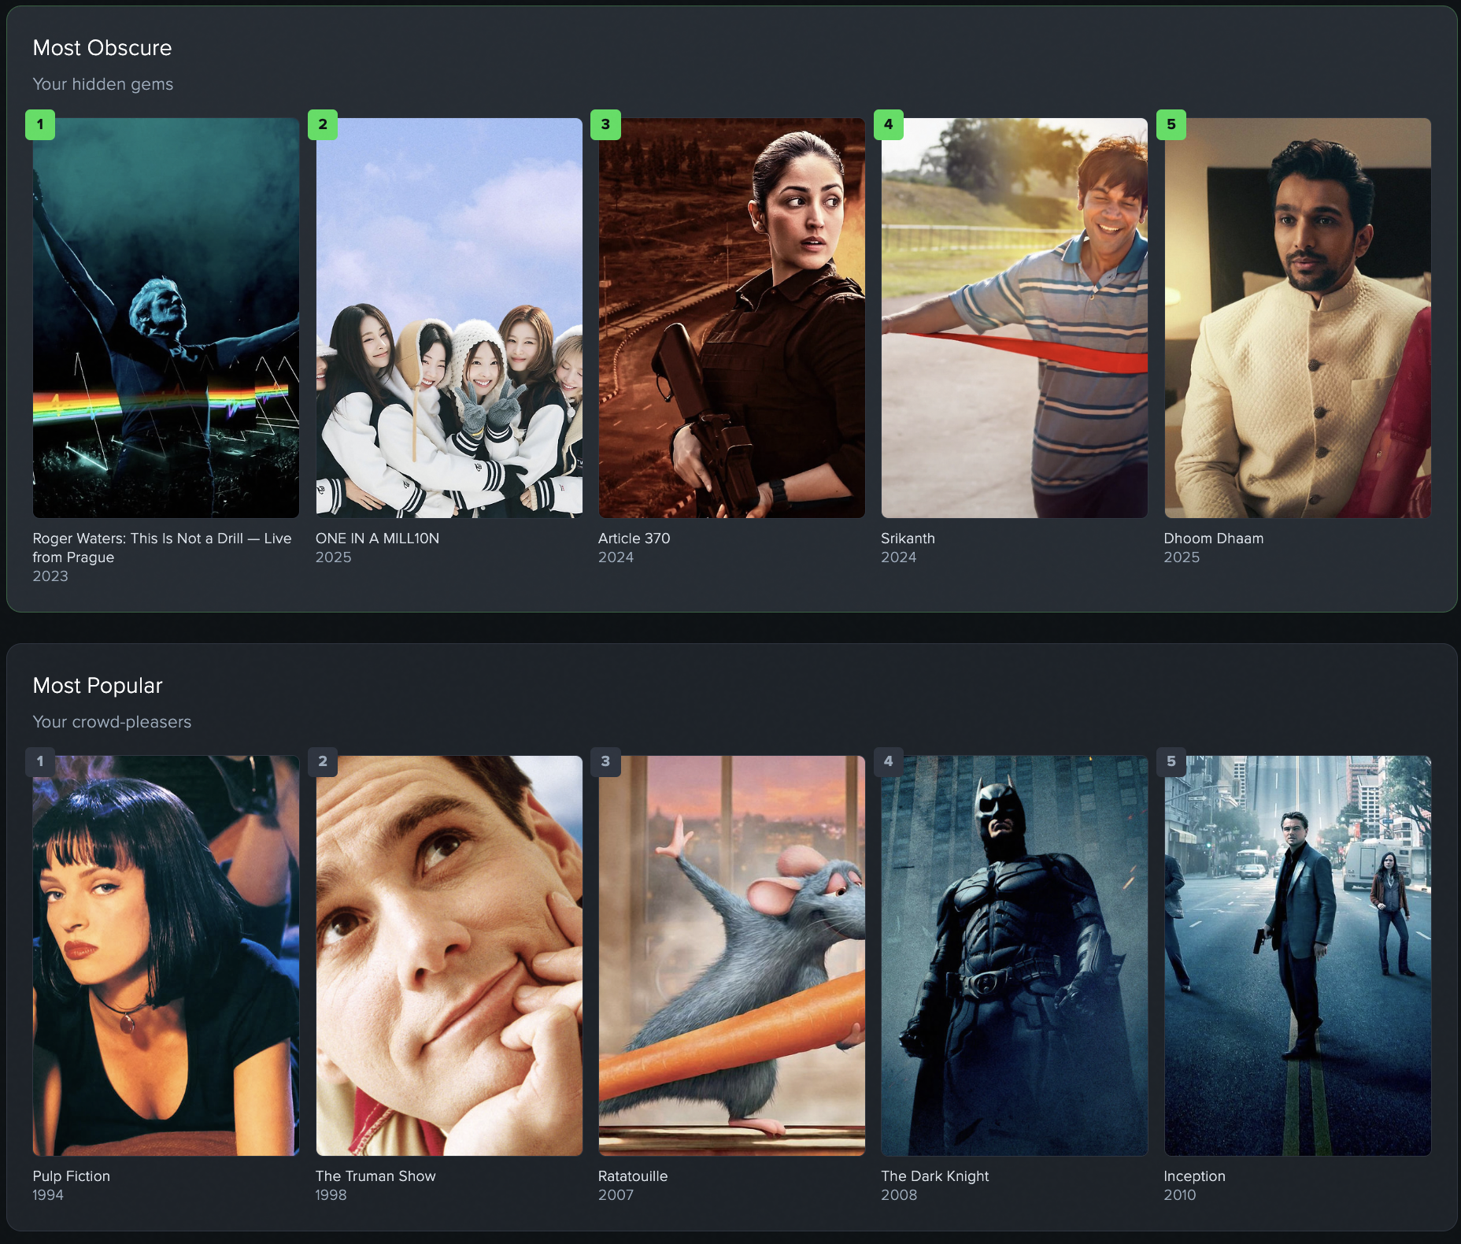Open the Dhoom Dhaam title link
Screen dimensions: 1461x1244
click(x=1213, y=539)
